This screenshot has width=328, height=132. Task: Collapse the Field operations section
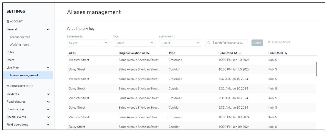48,125
